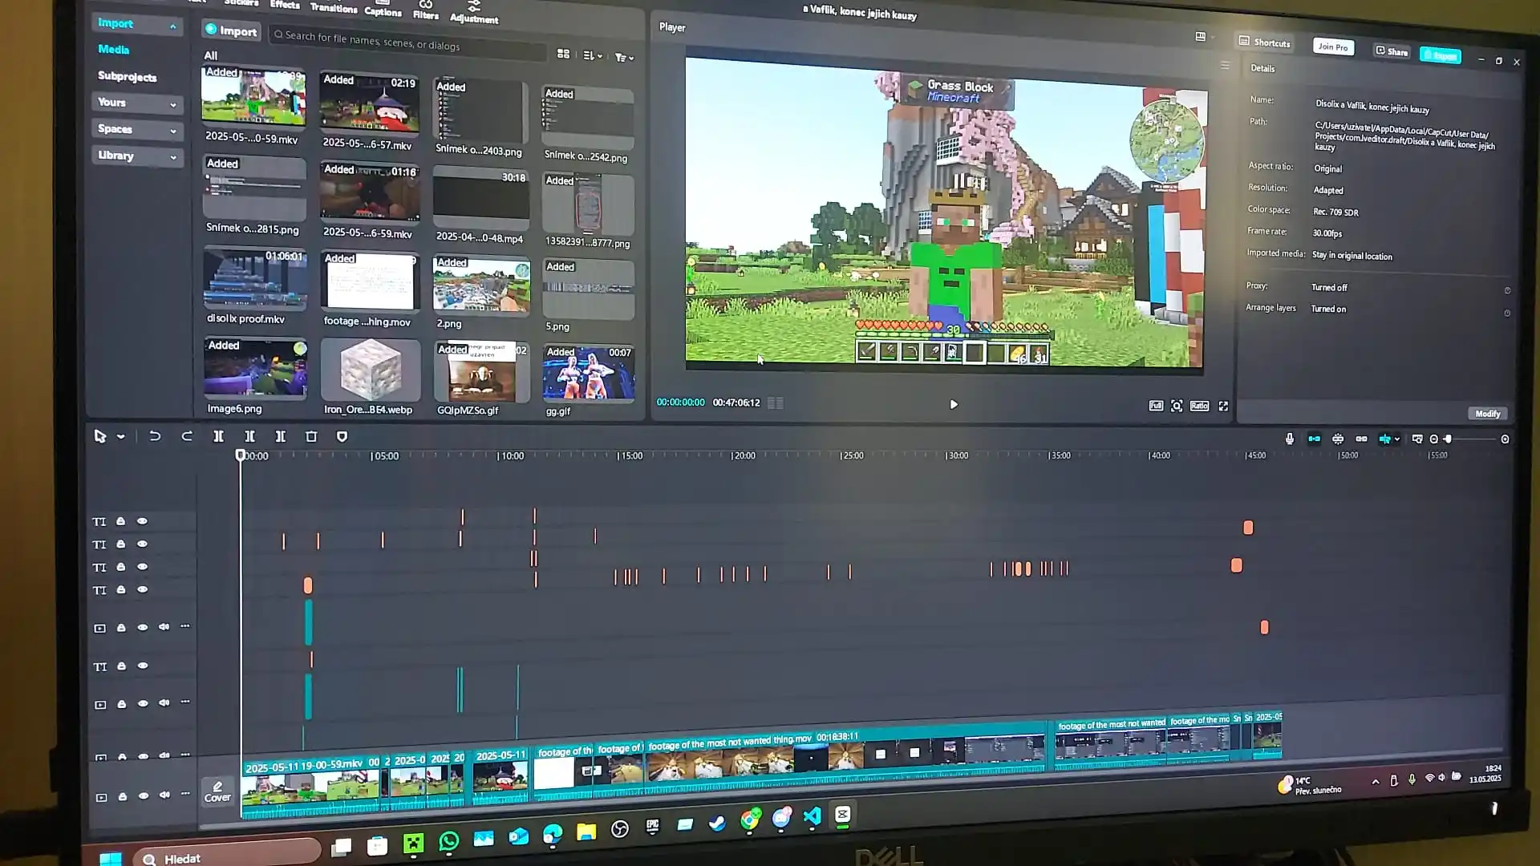Expand the Spaces section

click(137, 129)
